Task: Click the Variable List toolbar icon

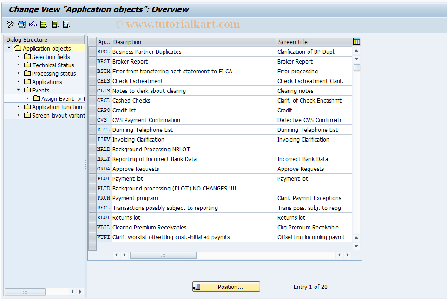Action: pyautogui.click(x=66, y=24)
